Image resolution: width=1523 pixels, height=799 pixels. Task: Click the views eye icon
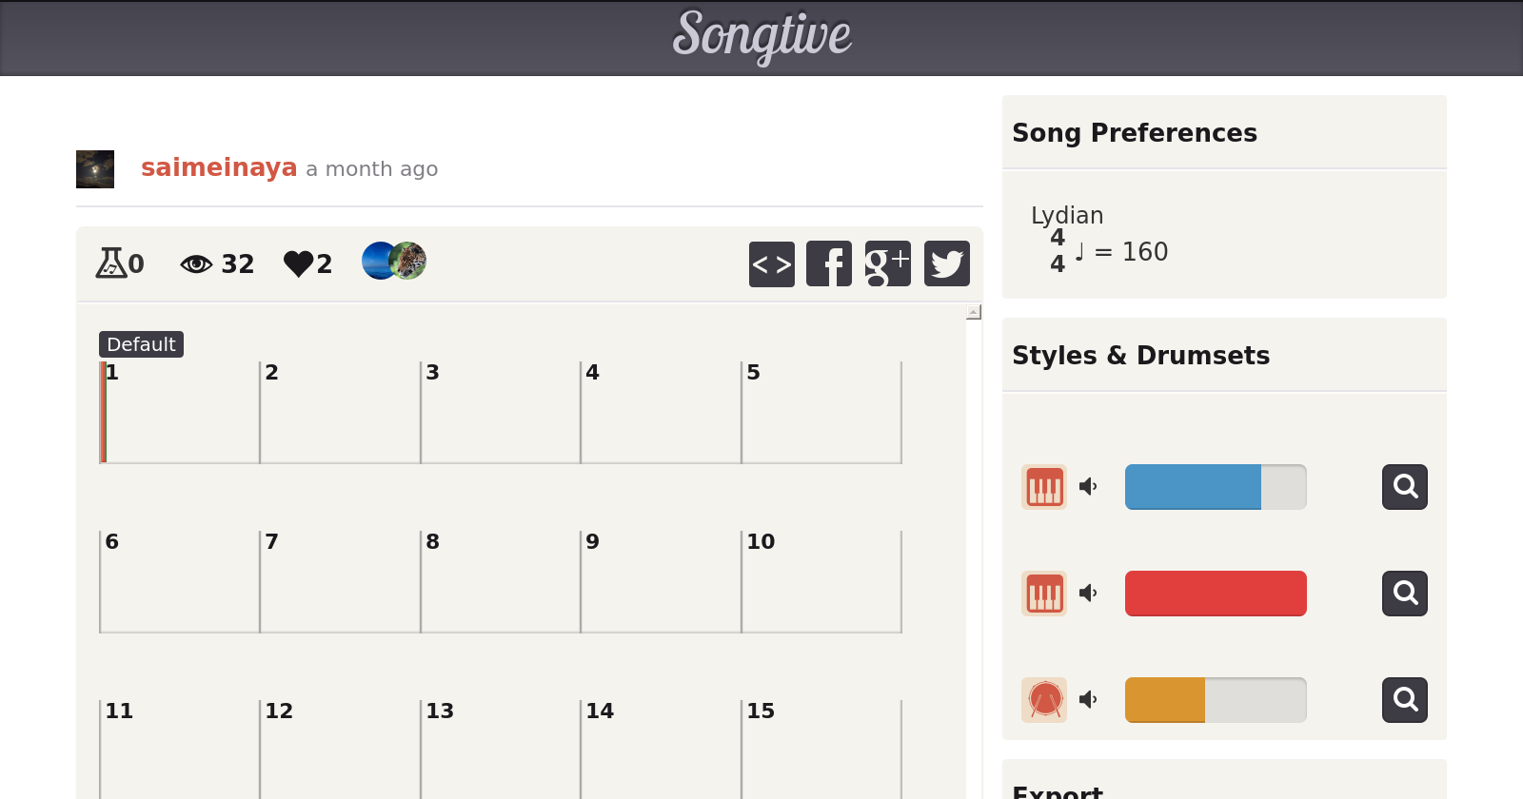point(196,263)
